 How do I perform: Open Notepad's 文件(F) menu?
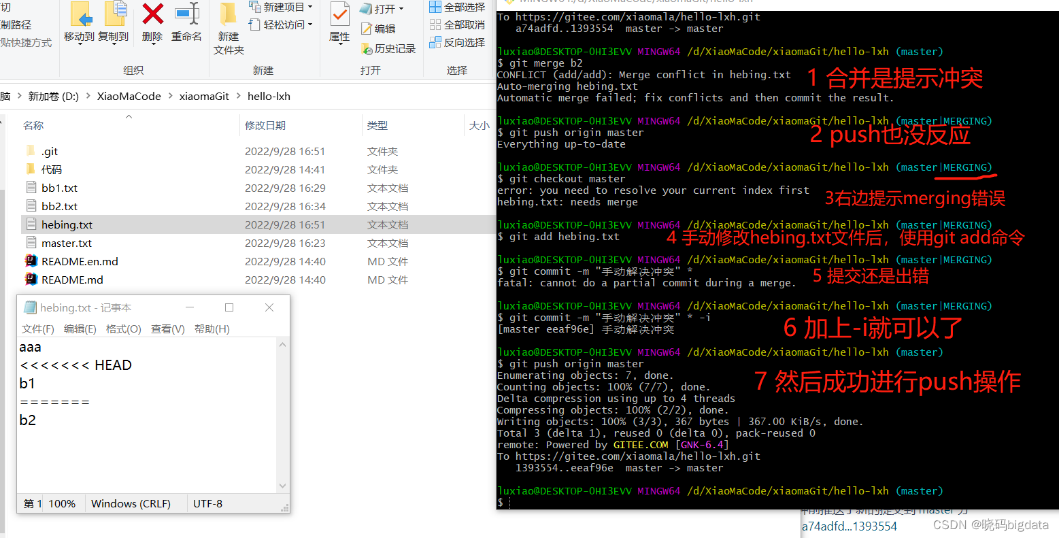tap(38, 329)
